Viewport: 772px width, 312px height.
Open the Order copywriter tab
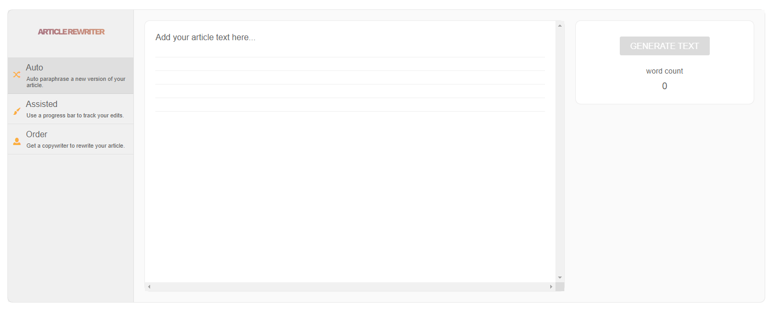(71, 139)
